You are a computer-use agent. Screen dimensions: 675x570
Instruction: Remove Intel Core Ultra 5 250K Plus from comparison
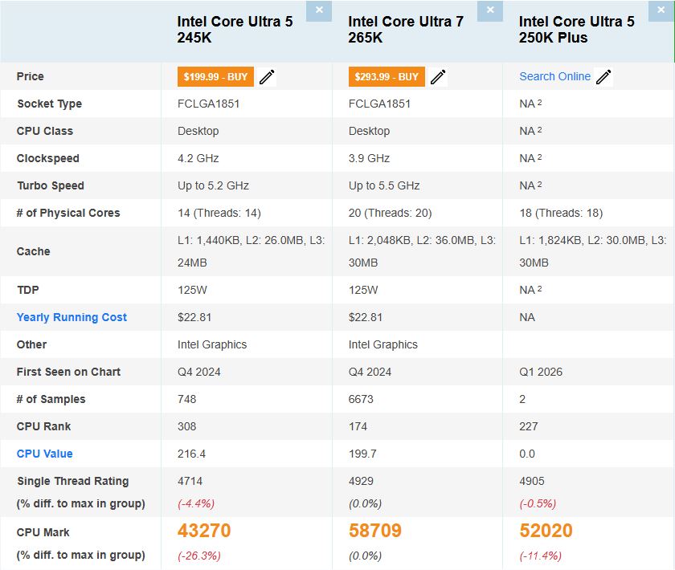(x=661, y=11)
